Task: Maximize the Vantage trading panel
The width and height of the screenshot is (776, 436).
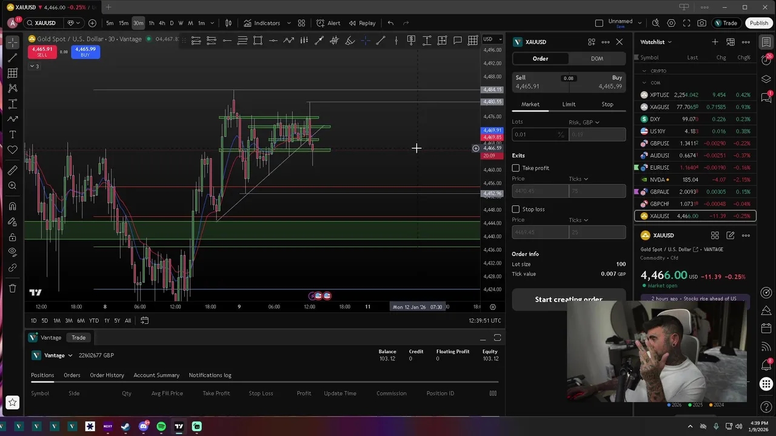Action: point(497,337)
